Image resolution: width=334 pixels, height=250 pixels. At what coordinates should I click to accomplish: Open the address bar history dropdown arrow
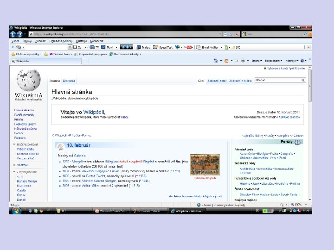220,34
